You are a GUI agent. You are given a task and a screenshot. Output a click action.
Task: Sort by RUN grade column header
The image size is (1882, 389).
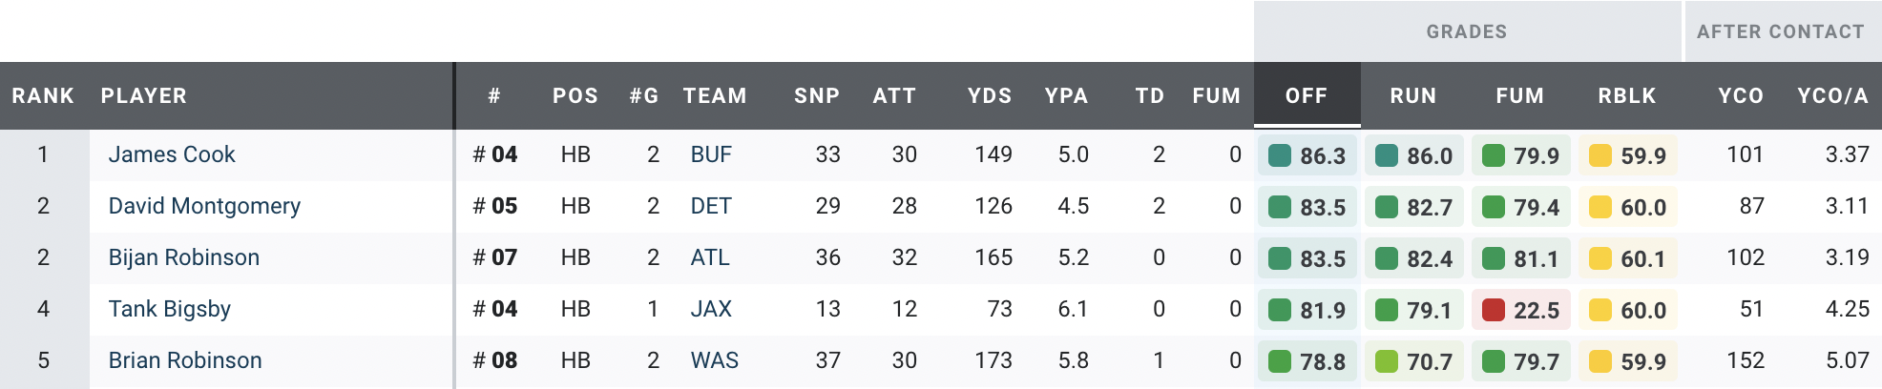click(x=1412, y=95)
